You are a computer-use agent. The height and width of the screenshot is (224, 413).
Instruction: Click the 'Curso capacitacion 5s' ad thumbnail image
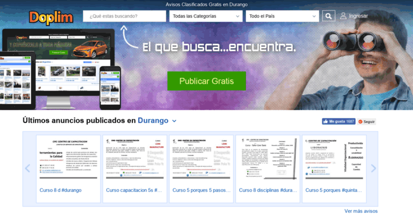pos(135,158)
